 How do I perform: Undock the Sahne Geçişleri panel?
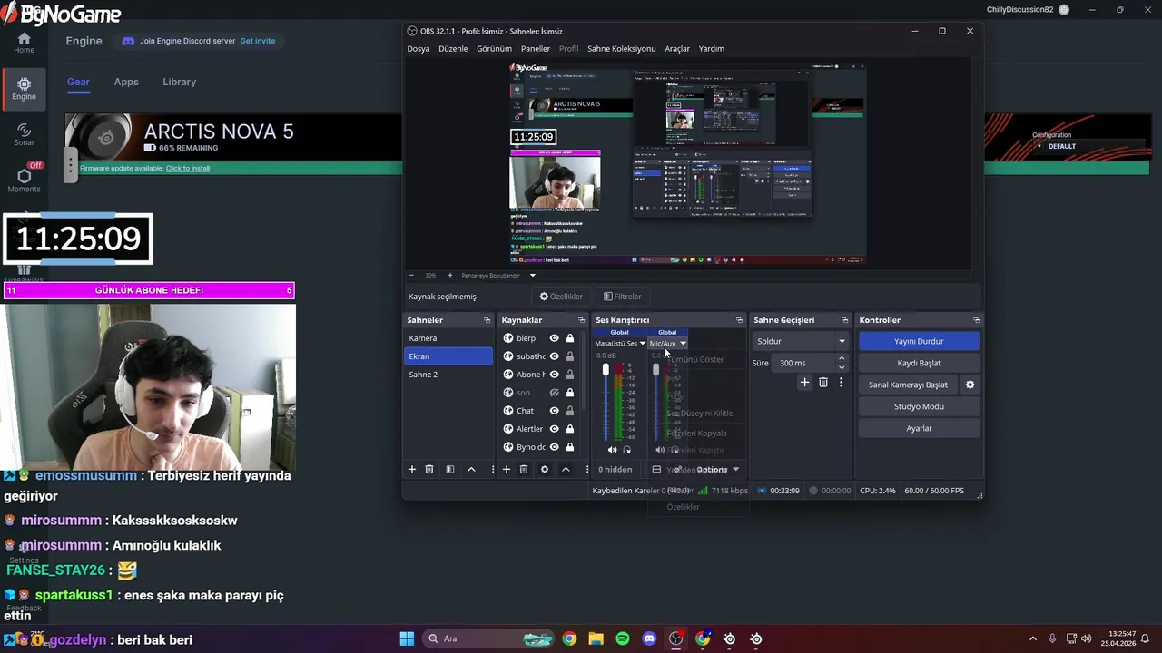(x=844, y=320)
